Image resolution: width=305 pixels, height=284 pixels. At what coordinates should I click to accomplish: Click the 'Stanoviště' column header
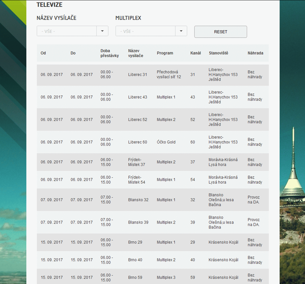(219, 53)
